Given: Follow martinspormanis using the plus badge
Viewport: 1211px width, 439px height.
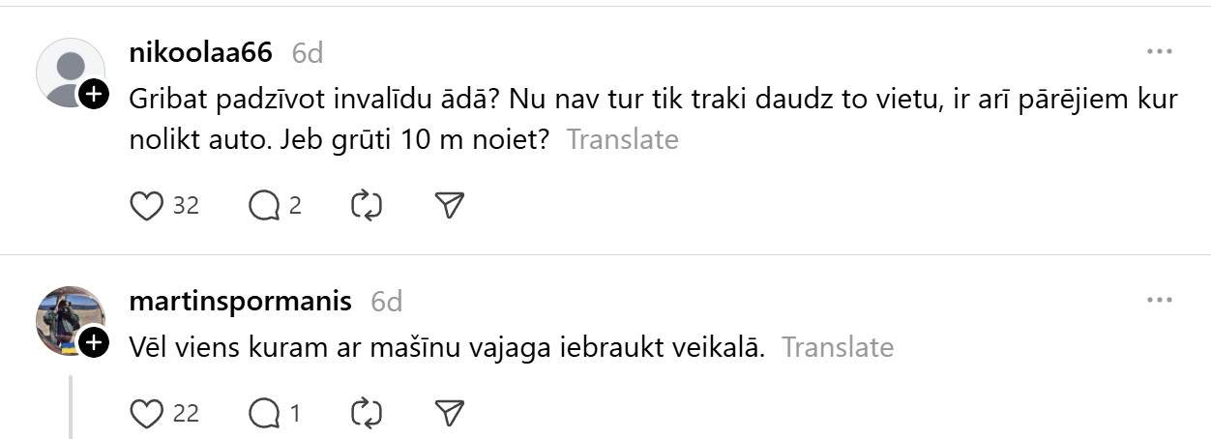Looking at the screenshot, I should point(94,342).
